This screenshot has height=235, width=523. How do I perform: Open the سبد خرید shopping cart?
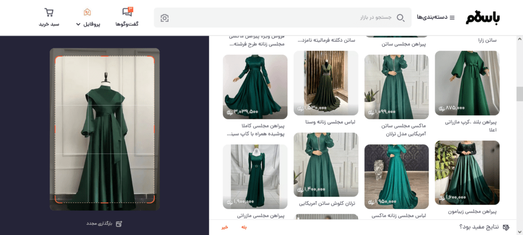49,17
